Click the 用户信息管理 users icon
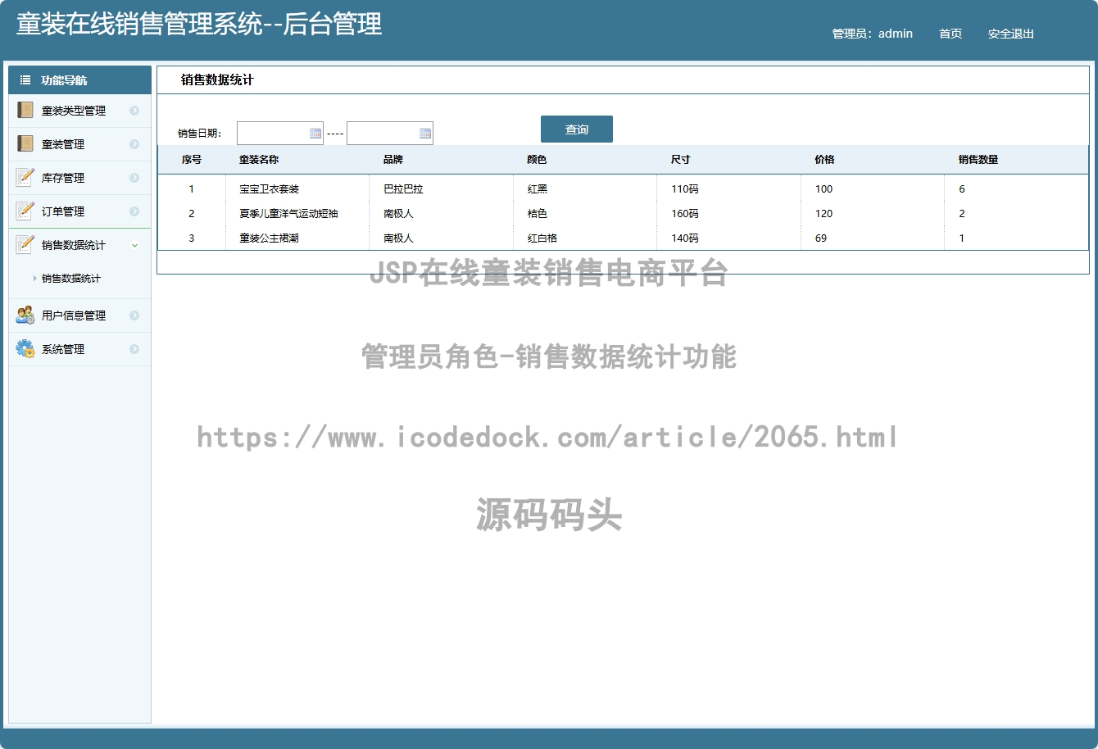The image size is (1098, 749). pos(25,315)
